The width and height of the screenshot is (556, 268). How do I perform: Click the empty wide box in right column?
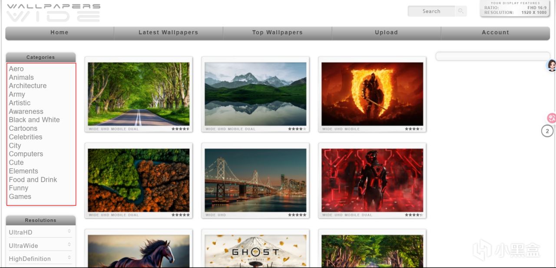click(x=493, y=56)
